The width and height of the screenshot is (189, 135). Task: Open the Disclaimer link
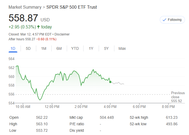click(x=62, y=34)
